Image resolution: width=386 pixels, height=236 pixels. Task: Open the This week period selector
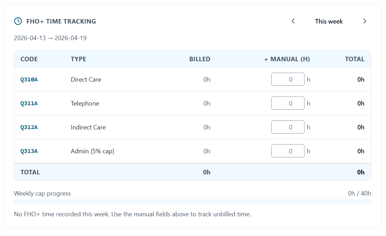[x=328, y=21]
